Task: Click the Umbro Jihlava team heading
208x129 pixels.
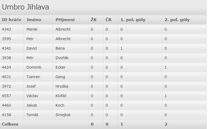Action: (25, 7)
